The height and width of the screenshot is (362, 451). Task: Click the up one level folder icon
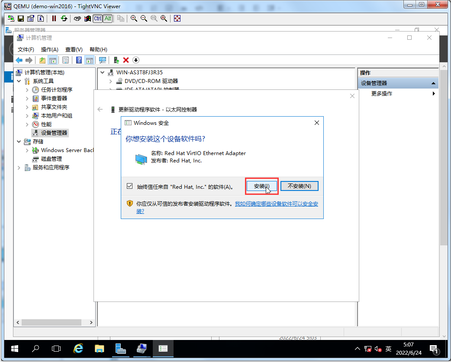tap(42, 60)
